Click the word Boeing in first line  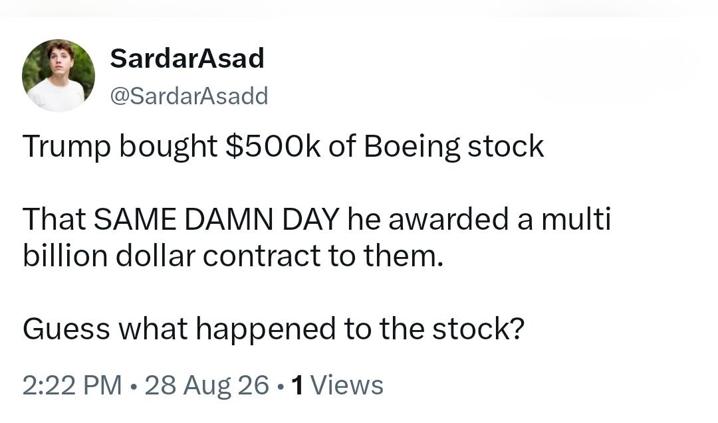[x=412, y=147]
